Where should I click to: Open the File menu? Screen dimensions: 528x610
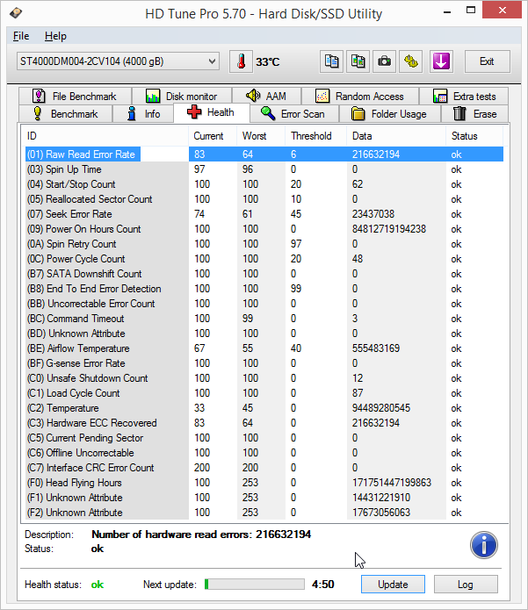[21, 36]
